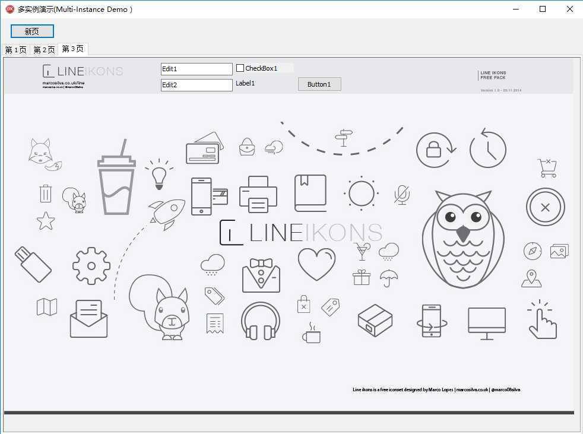Select the gear cog icon
Viewport: 583px width, 434px height.
pos(91,266)
